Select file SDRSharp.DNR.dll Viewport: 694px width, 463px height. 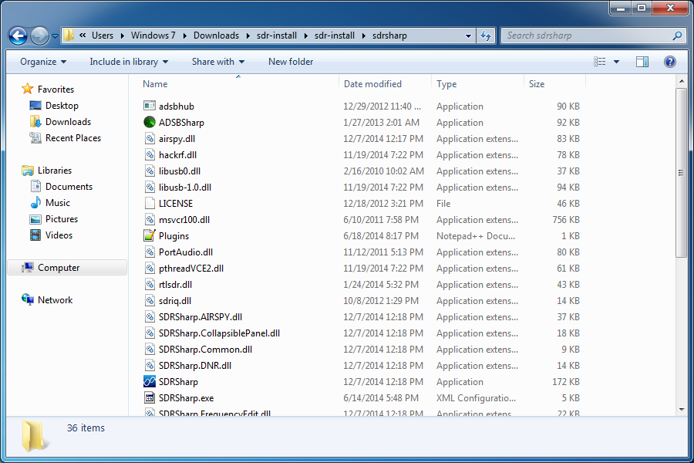click(195, 366)
